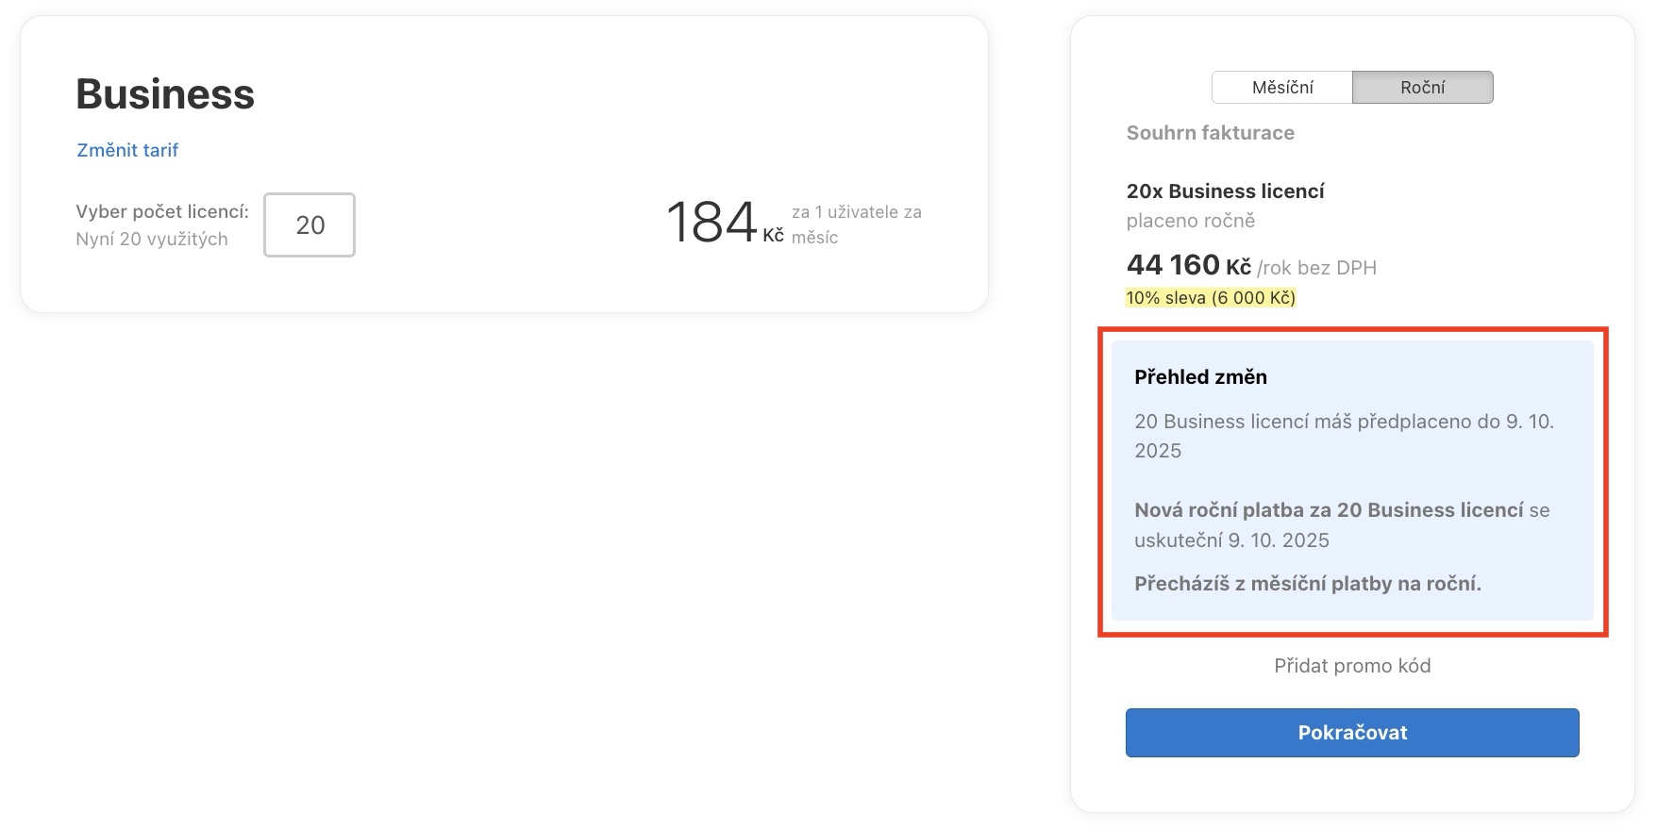Click the Přecházíš z měsíční platby notice
The height and width of the screenshot is (830, 1657).
[1308, 584]
